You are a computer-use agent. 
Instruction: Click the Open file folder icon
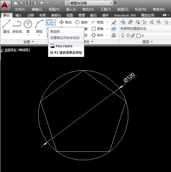(x=22, y=3)
